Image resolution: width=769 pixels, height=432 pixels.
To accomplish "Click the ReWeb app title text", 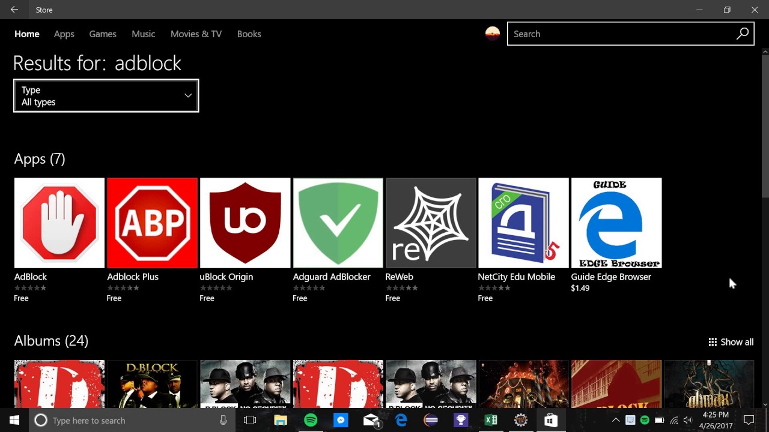I will pyautogui.click(x=400, y=277).
